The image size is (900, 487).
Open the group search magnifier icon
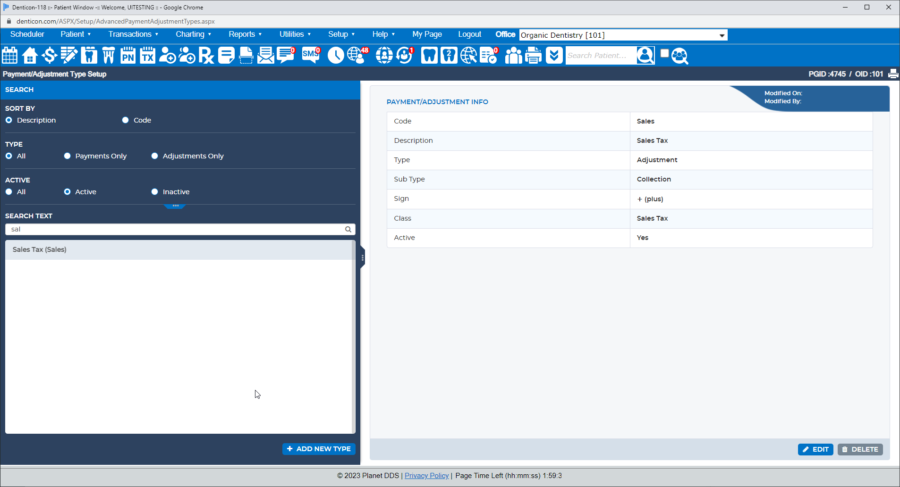(x=680, y=56)
